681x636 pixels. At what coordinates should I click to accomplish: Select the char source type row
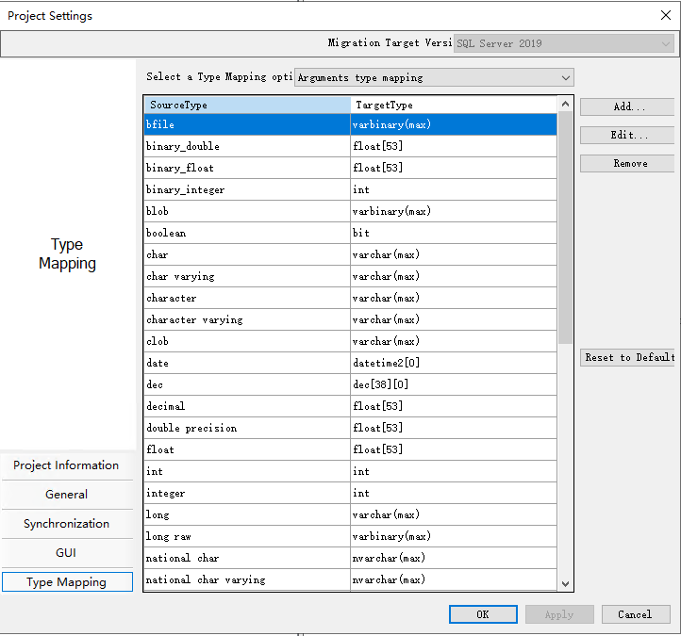[350, 254]
